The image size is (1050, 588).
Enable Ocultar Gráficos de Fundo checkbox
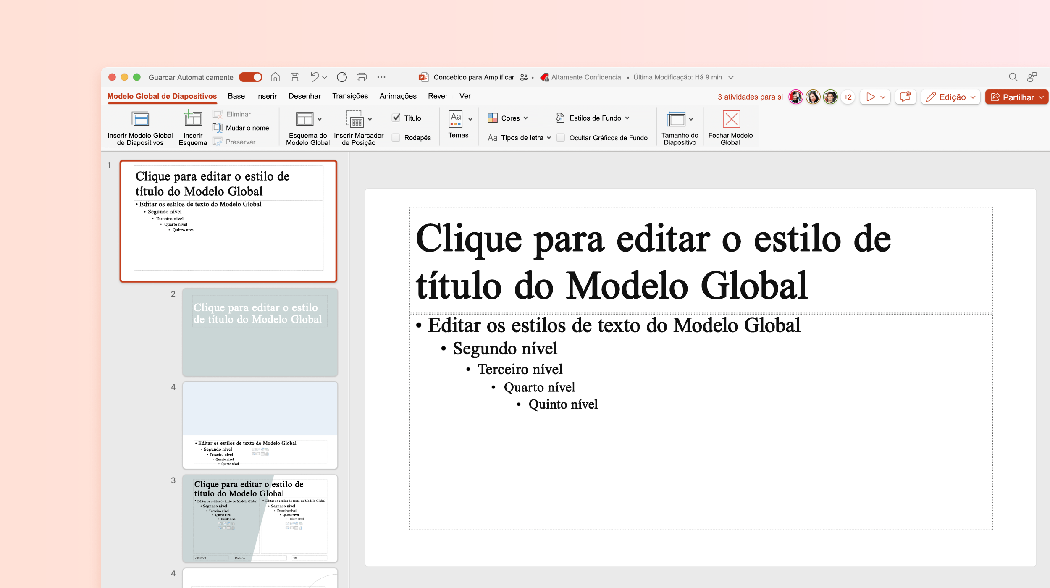click(x=561, y=137)
